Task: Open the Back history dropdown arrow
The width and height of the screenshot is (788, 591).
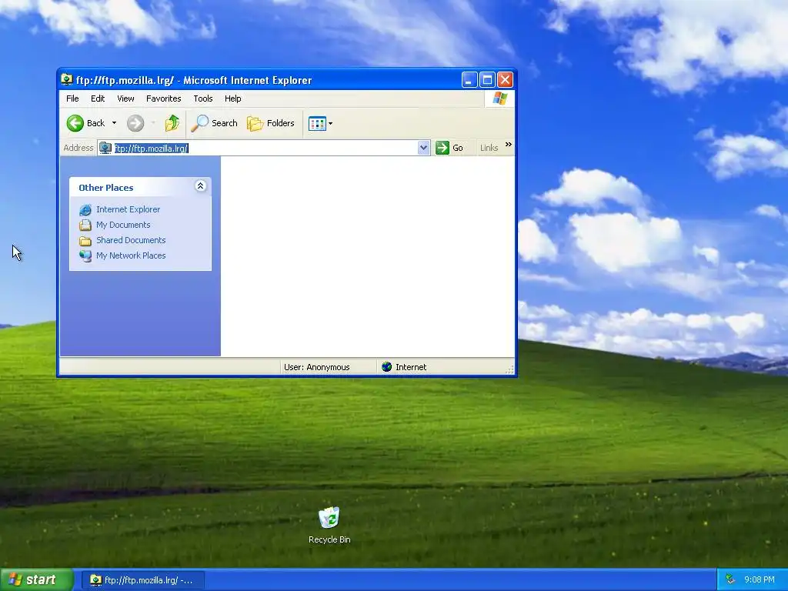Action: pyautogui.click(x=114, y=123)
